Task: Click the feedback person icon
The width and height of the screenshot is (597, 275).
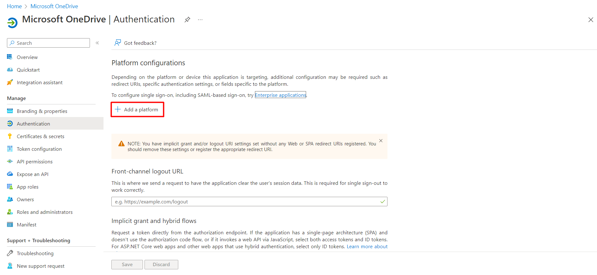Action: pyautogui.click(x=118, y=43)
